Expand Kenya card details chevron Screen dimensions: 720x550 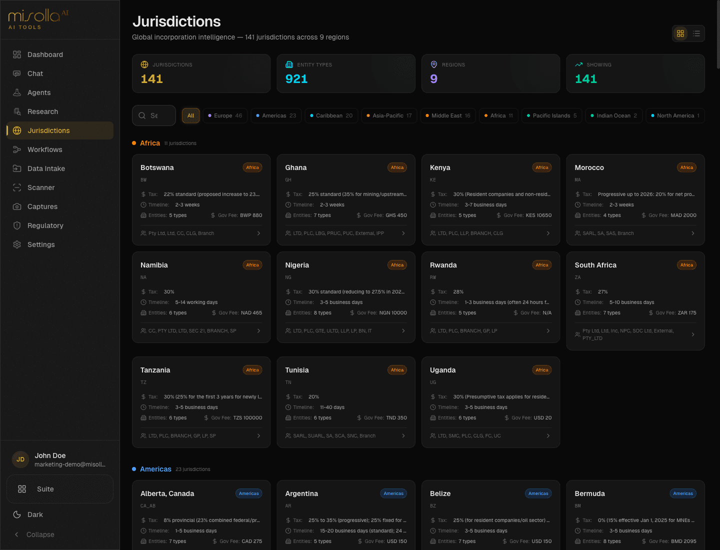point(548,233)
